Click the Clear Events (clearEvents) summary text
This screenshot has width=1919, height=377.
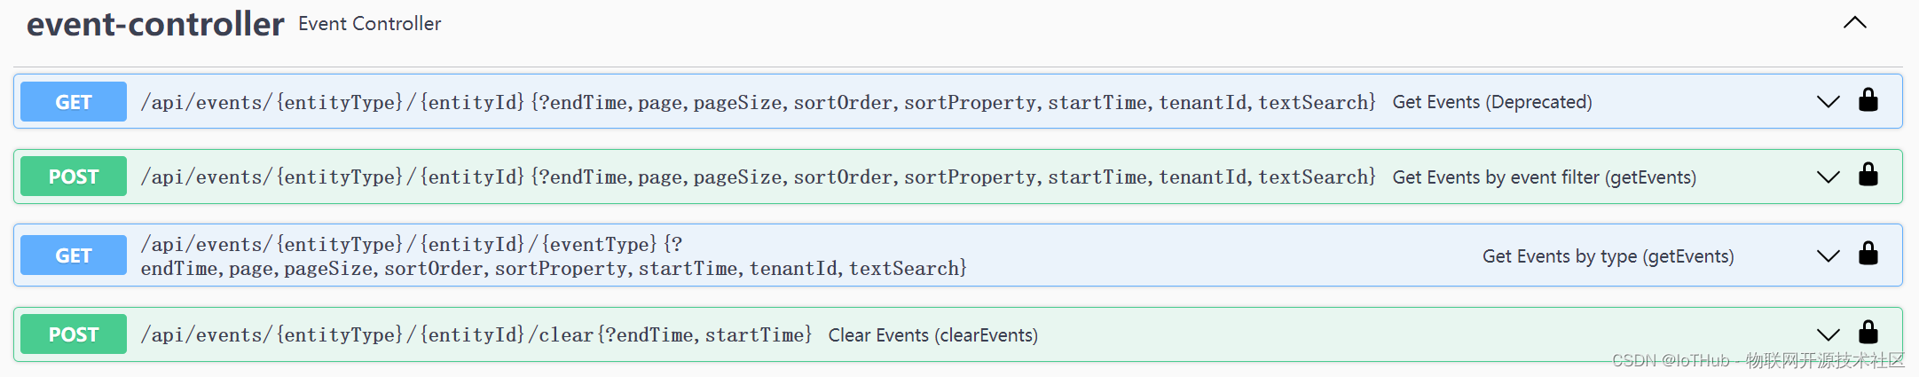coord(933,335)
